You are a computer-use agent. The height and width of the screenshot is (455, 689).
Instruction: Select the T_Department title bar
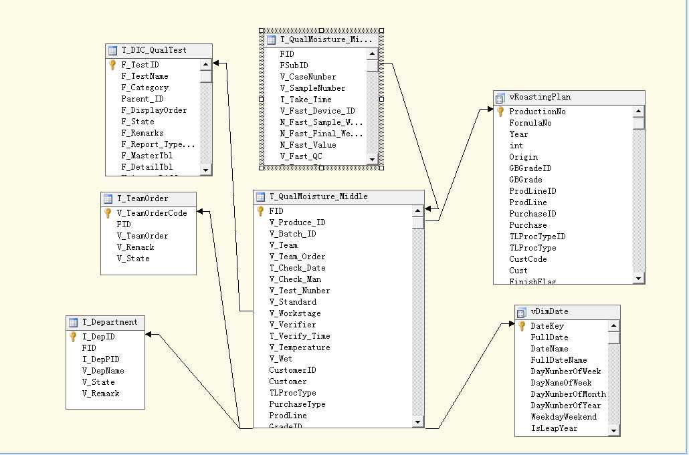tap(106, 323)
